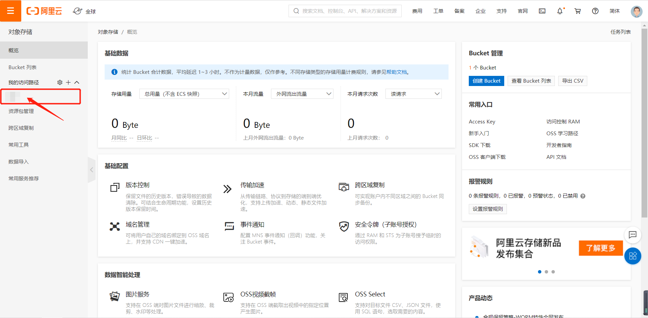
Task: Open 官网 in the top navigation
Action: click(x=523, y=11)
